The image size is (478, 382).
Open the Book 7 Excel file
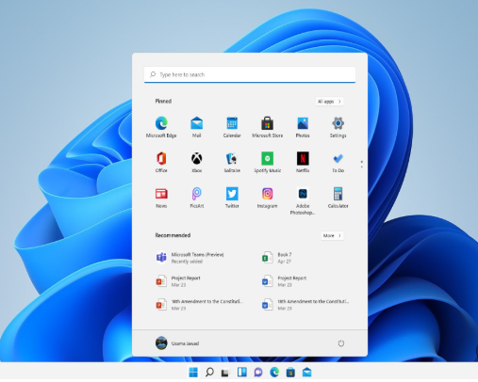click(x=277, y=258)
